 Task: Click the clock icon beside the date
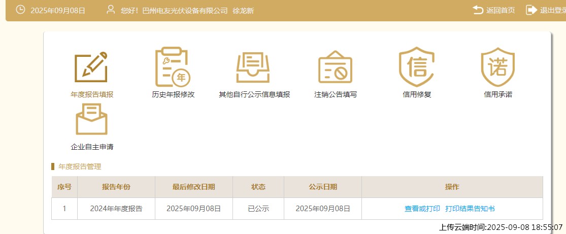coord(21,10)
